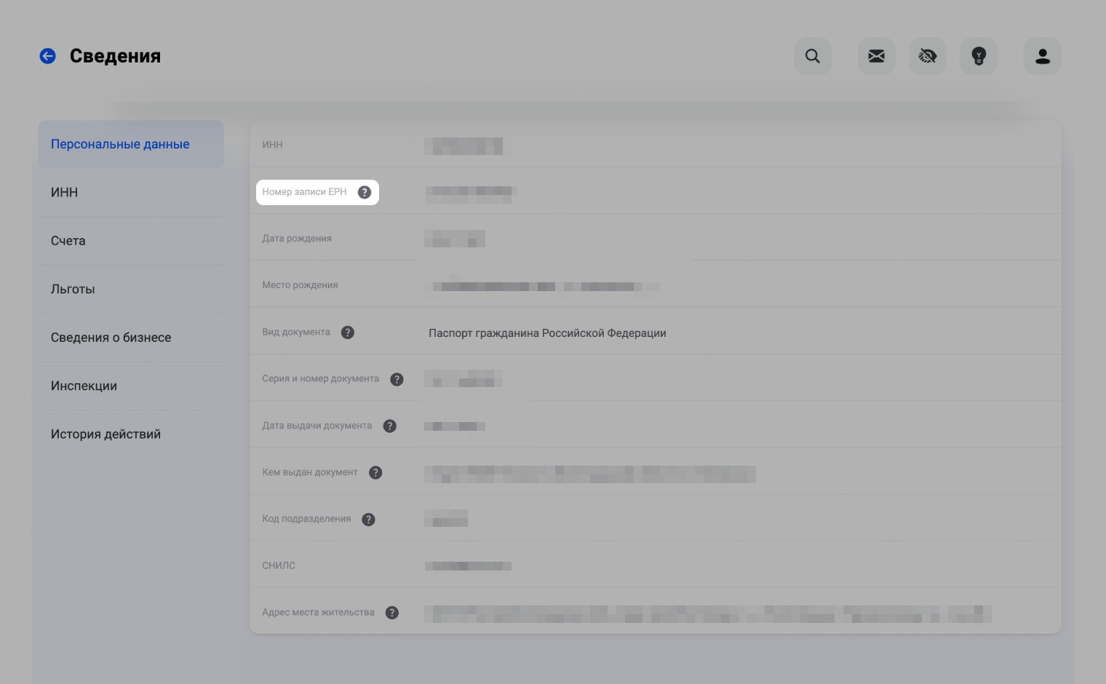This screenshot has width=1106, height=684.
Task: Click help icon beside Номер записи ЕРН
Action: tap(365, 192)
